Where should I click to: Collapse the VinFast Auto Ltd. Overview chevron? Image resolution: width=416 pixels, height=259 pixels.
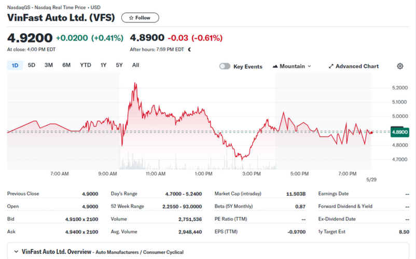click(x=16, y=252)
